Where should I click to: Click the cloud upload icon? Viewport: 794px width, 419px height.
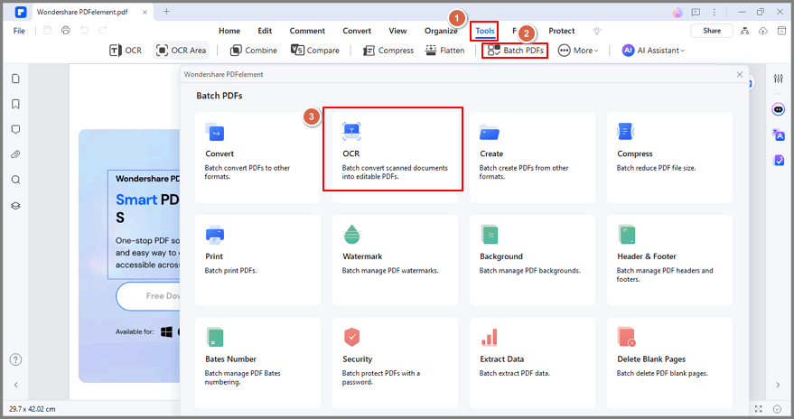point(762,31)
